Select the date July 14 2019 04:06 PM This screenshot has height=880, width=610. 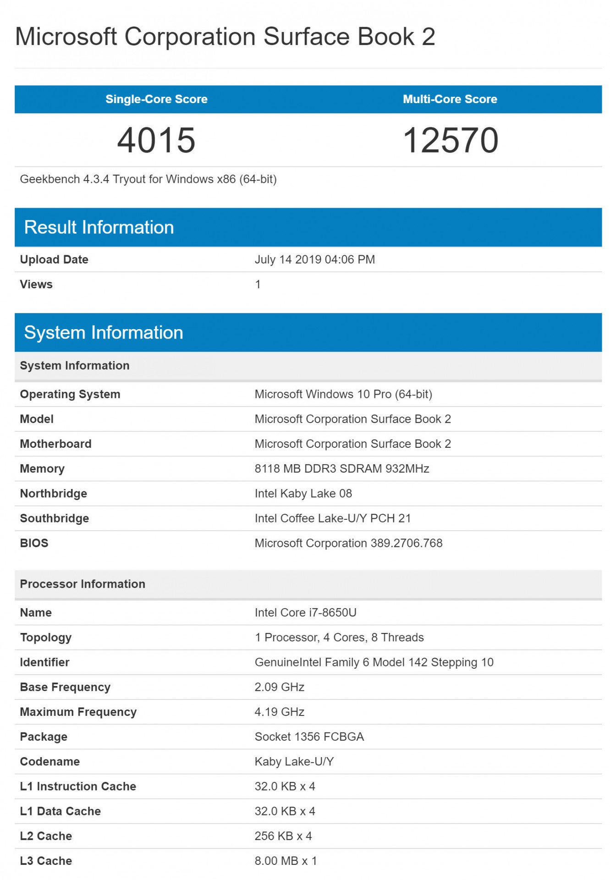point(314,259)
